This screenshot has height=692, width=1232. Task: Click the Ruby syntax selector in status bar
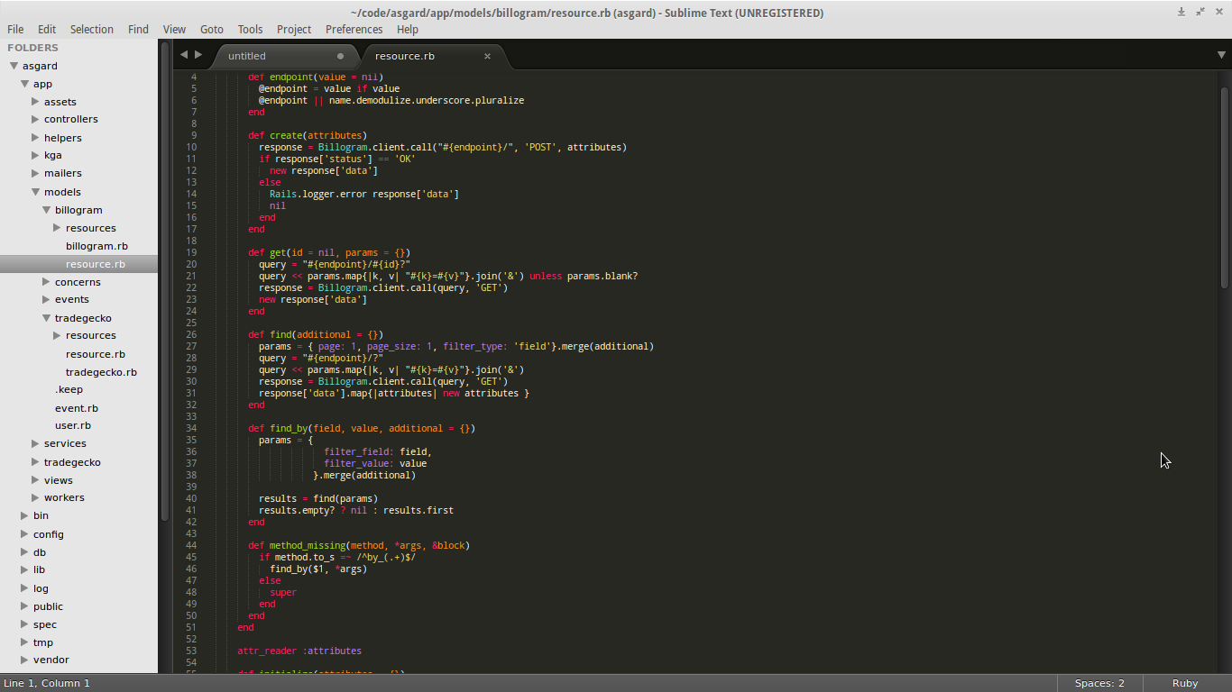pos(1184,683)
